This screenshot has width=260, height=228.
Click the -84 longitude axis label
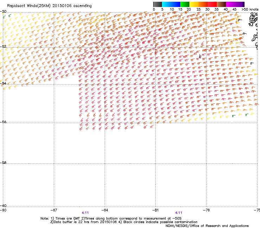[105, 210]
